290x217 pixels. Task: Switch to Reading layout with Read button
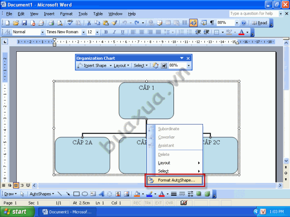tap(259, 23)
